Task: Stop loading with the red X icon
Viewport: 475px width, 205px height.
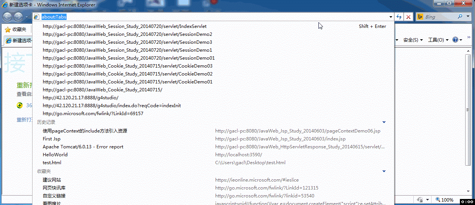Action: click(x=408, y=17)
